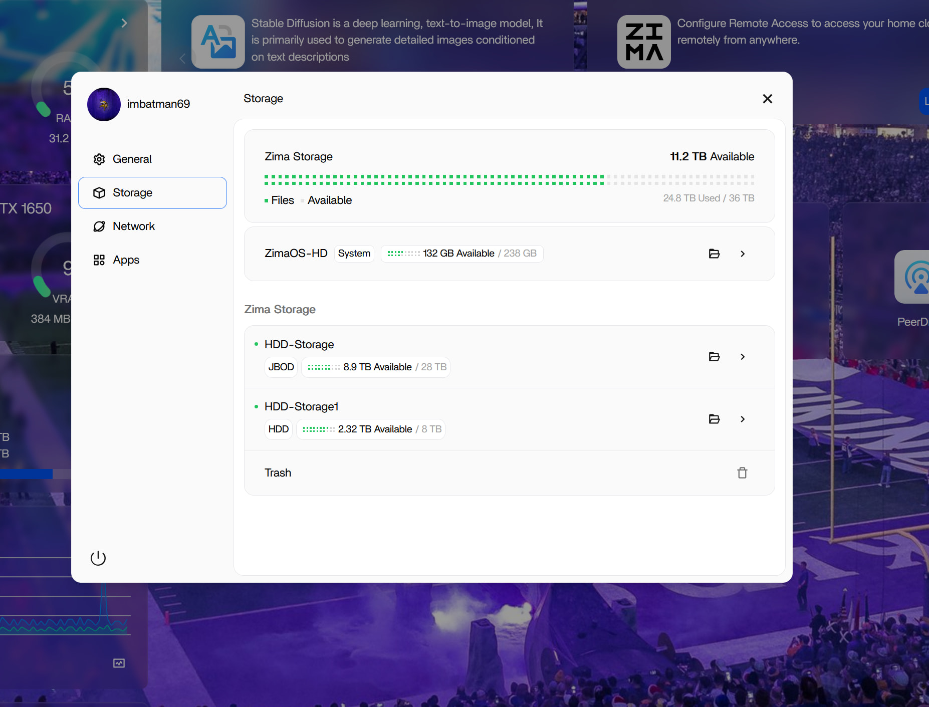The height and width of the screenshot is (707, 929).
Task: Click the Zima Storage total usage bar
Action: [x=509, y=180]
